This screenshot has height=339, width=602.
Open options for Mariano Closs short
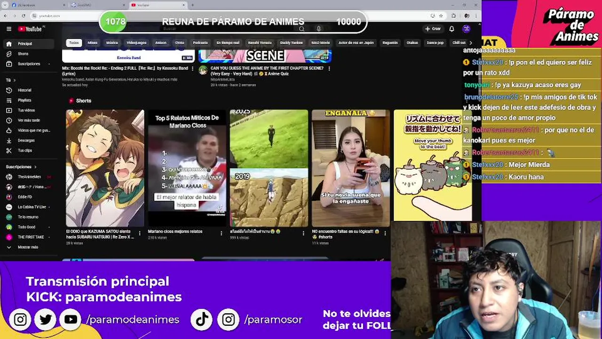[222, 233]
